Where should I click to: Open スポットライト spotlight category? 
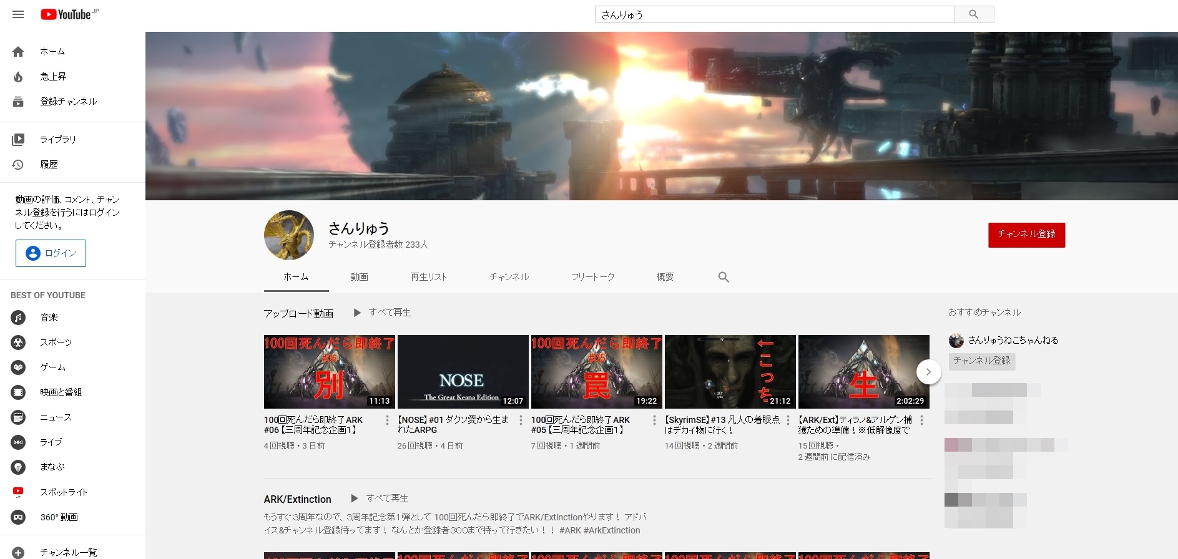pyautogui.click(x=72, y=492)
